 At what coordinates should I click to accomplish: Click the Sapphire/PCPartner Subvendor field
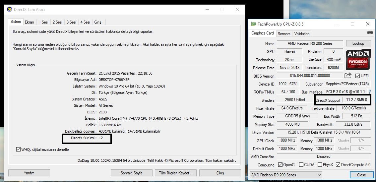pos(347,84)
